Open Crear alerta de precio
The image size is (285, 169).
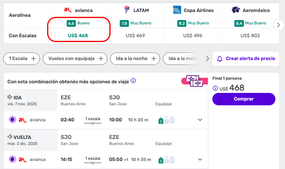click(246, 58)
